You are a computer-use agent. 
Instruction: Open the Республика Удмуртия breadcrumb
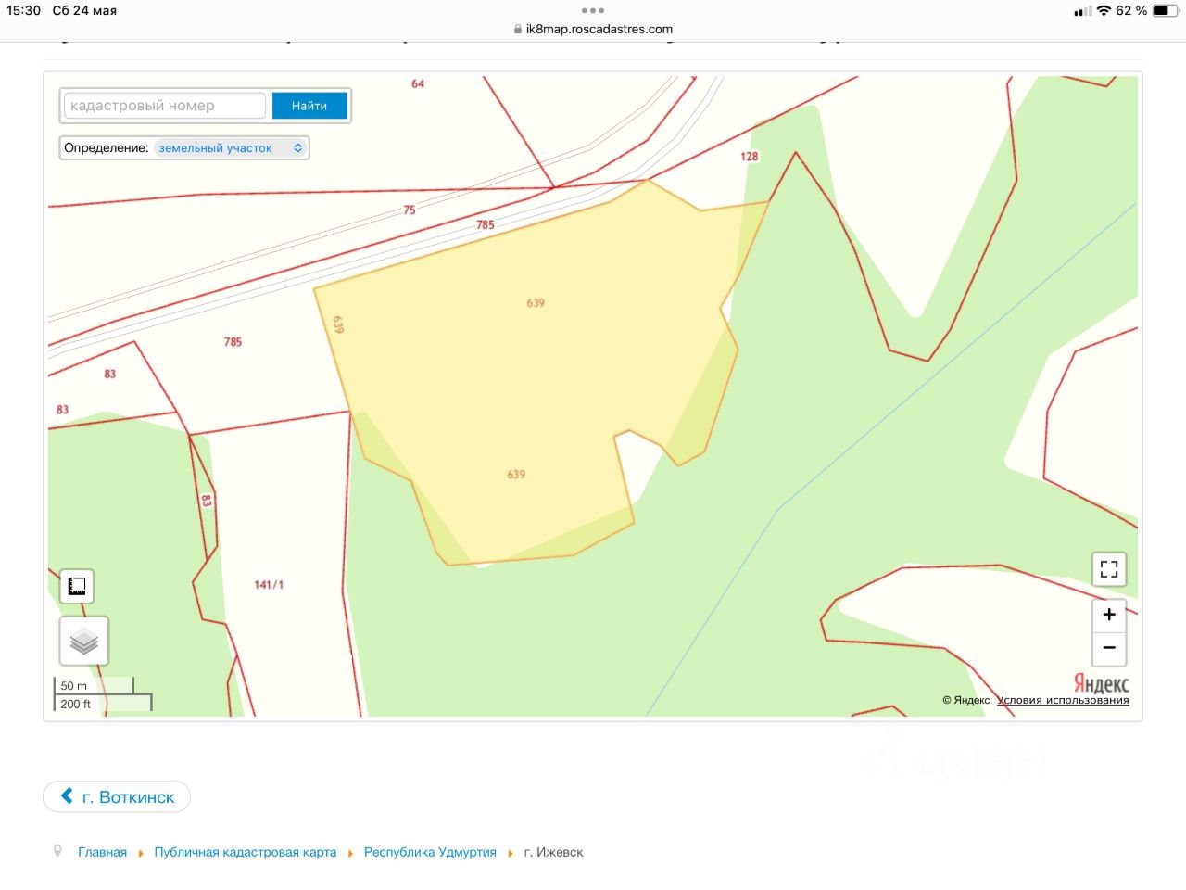[x=430, y=852]
